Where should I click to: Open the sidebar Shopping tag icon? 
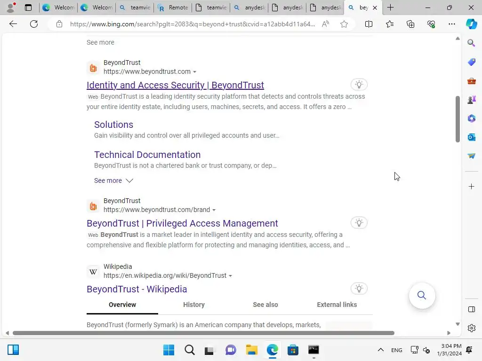click(x=471, y=62)
